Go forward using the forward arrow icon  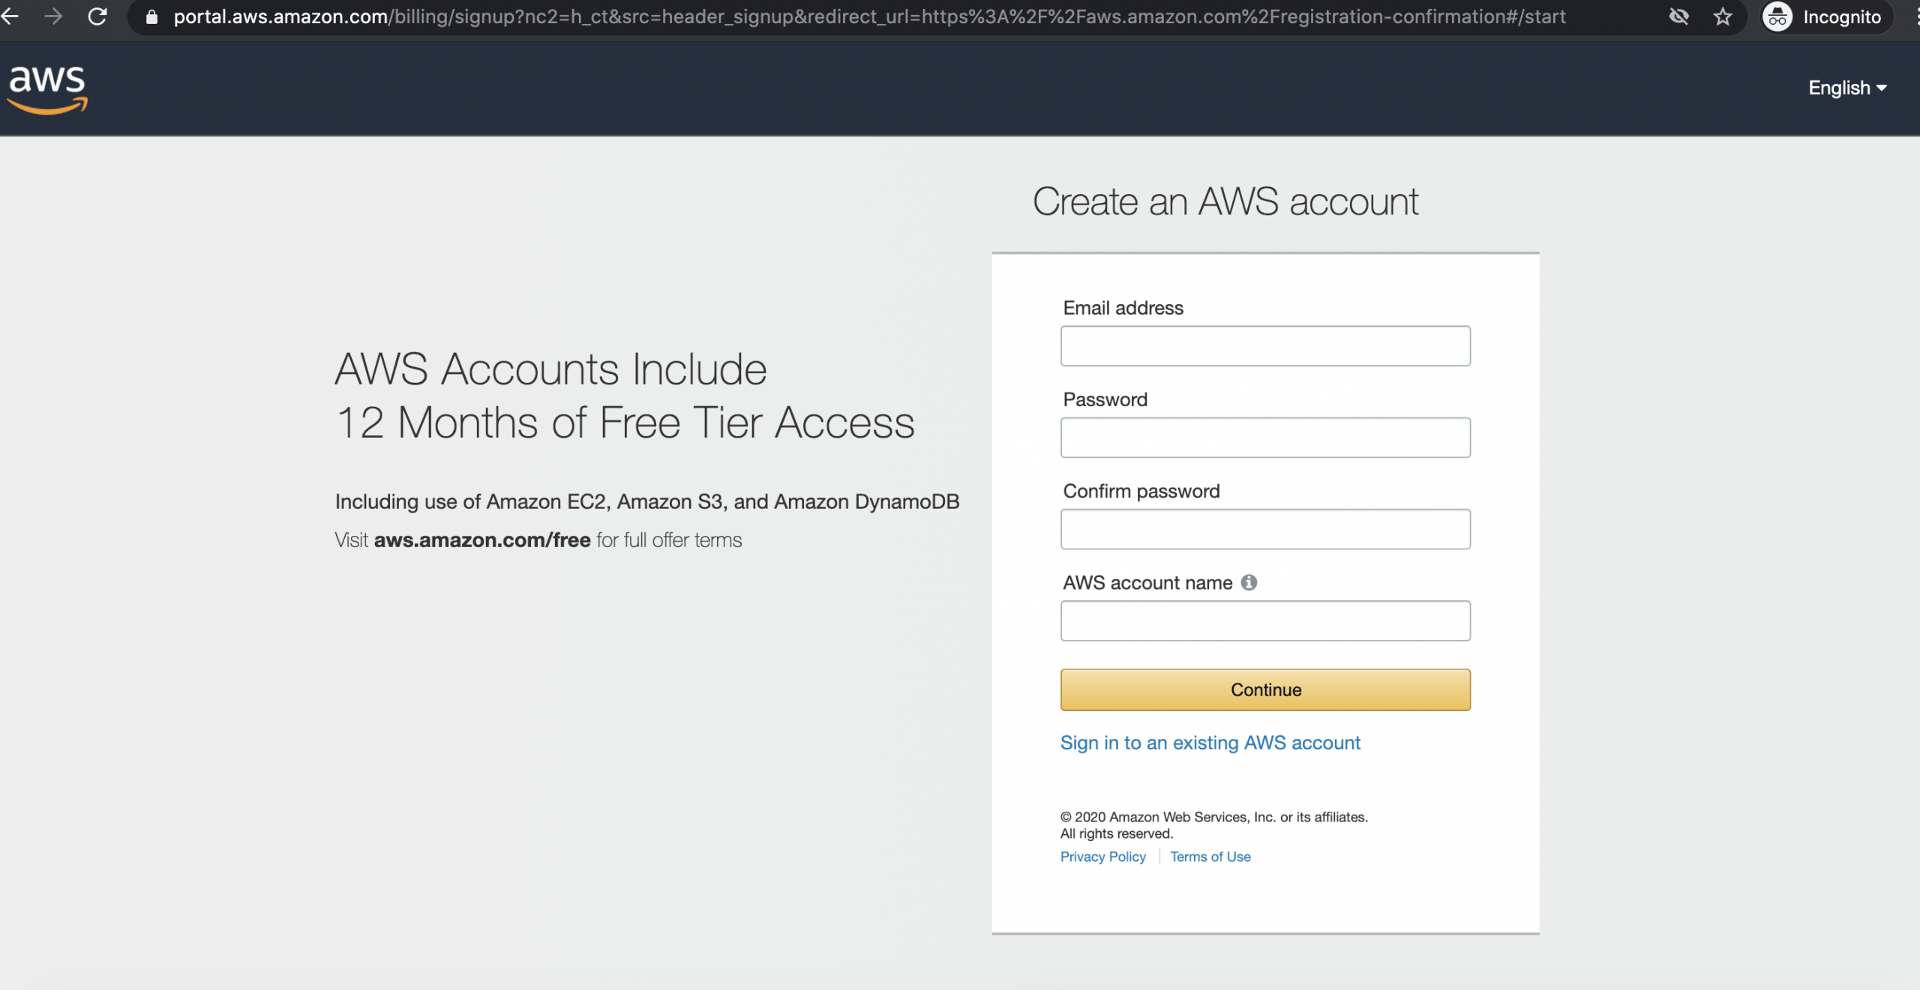coord(54,16)
